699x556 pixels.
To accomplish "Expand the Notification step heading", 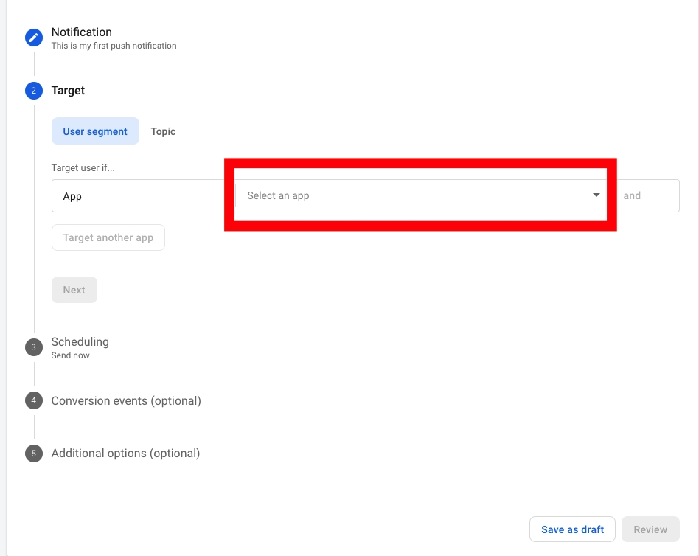I will 82,32.
